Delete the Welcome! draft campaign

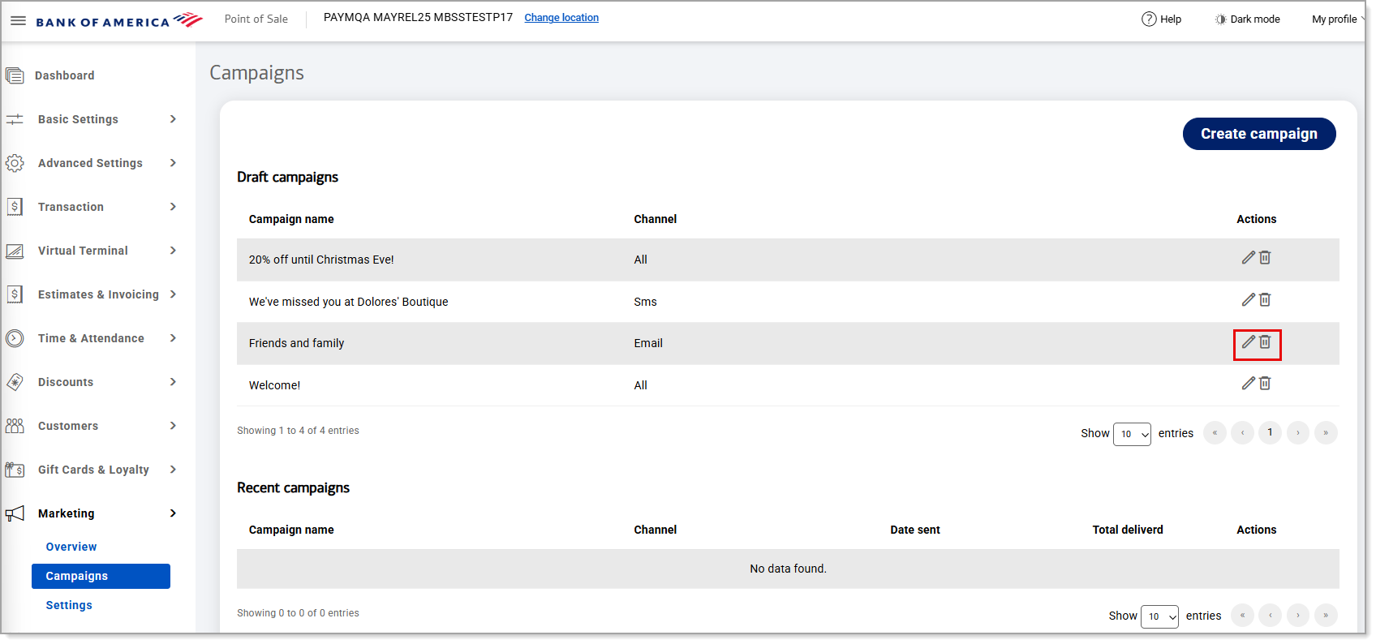click(1265, 384)
